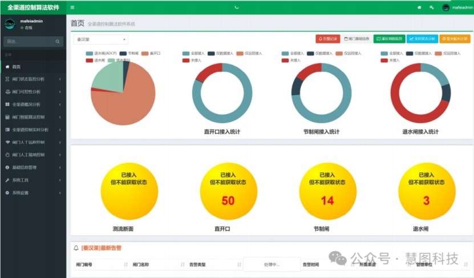The height and width of the screenshot is (278, 474).
Task: Click the home icon in top bar
Action: click(x=419, y=7)
